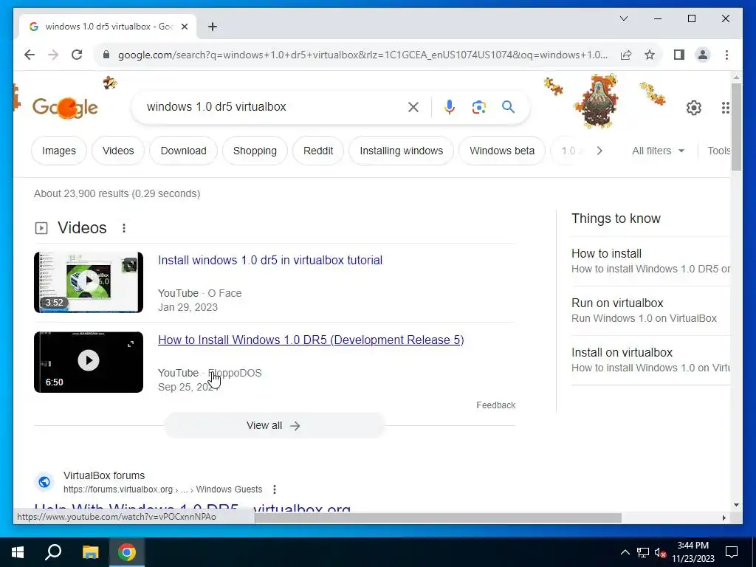Click the Google doodle logo
The width and height of the screenshot is (756, 567).
(x=65, y=108)
